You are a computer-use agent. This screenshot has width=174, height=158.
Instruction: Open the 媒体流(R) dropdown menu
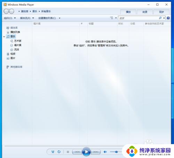click(x=27, y=18)
